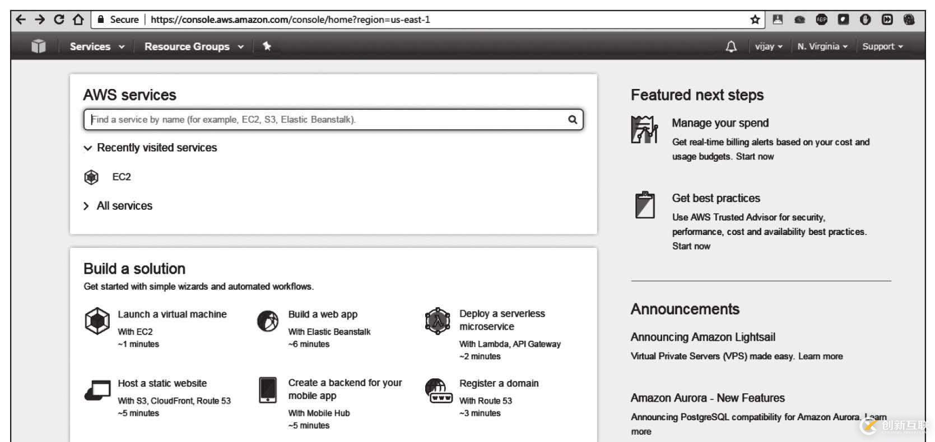This screenshot has width=935, height=442.
Task: Click the Host a static website icon
Action: coord(97,391)
